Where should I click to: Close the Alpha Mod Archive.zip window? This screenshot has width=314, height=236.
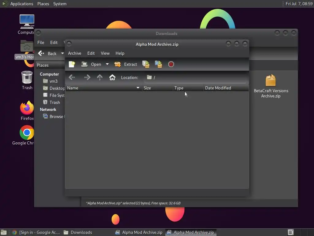click(x=245, y=44)
